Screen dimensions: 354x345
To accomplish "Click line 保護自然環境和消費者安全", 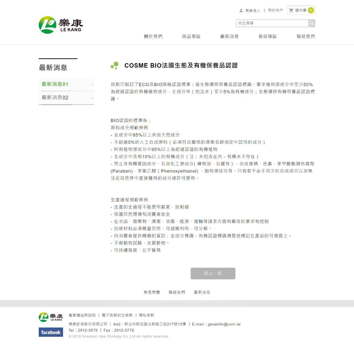I will (x=140, y=214).
